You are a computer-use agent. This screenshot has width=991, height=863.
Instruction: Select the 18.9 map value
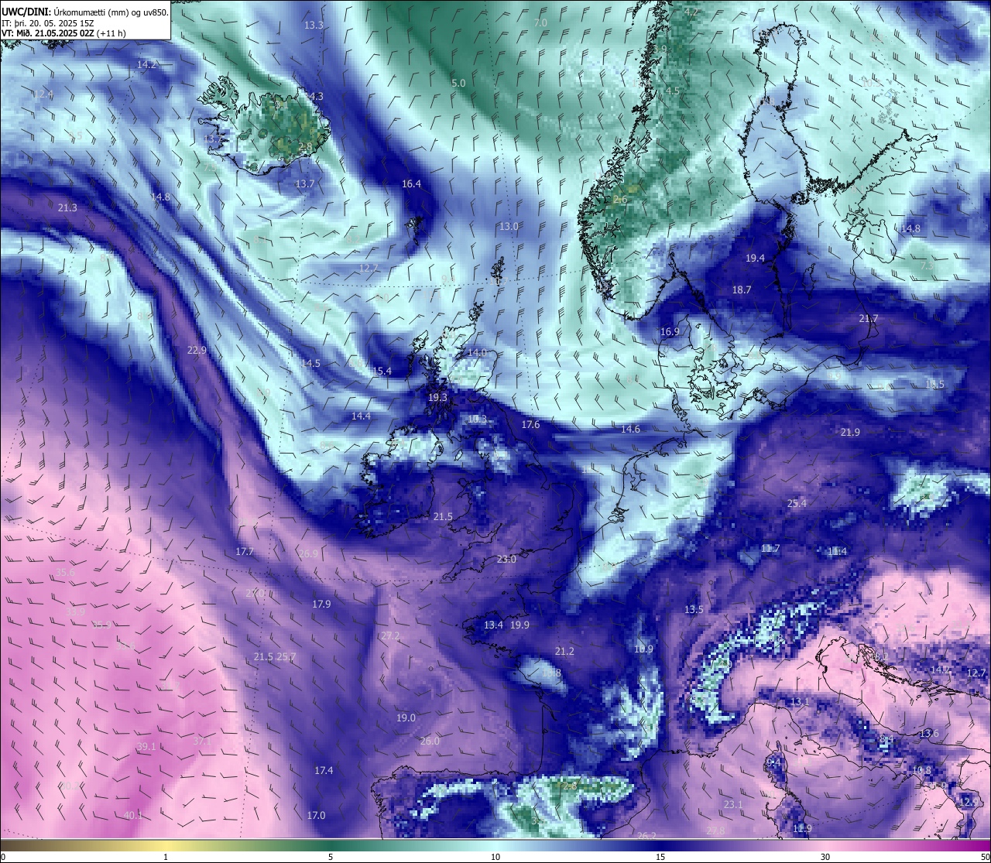643,649
